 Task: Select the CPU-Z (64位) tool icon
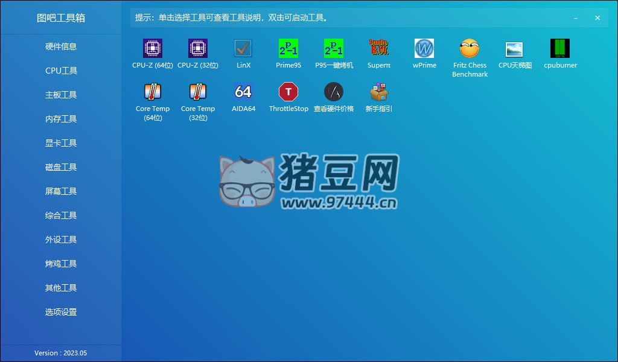153,48
